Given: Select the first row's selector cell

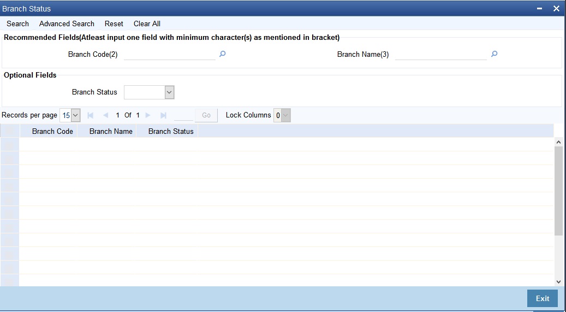Looking at the screenshot, I should coord(10,145).
